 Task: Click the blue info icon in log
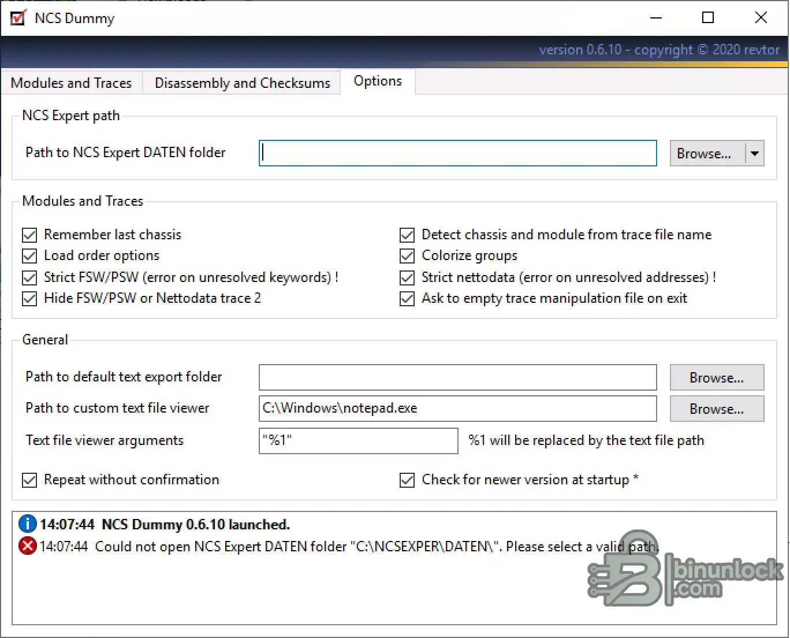click(28, 524)
